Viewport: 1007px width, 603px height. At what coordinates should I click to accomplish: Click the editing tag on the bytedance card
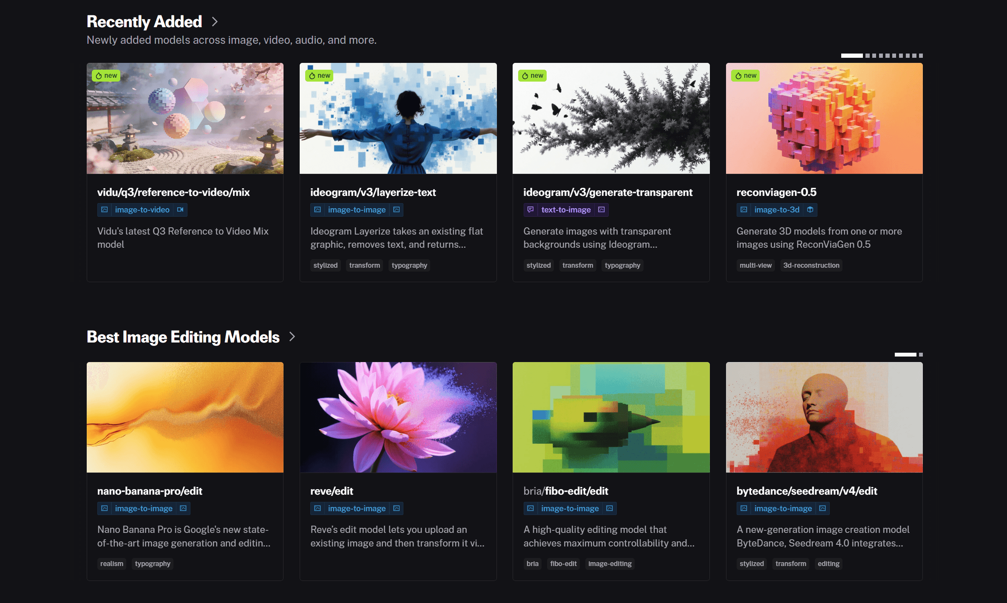828,563
